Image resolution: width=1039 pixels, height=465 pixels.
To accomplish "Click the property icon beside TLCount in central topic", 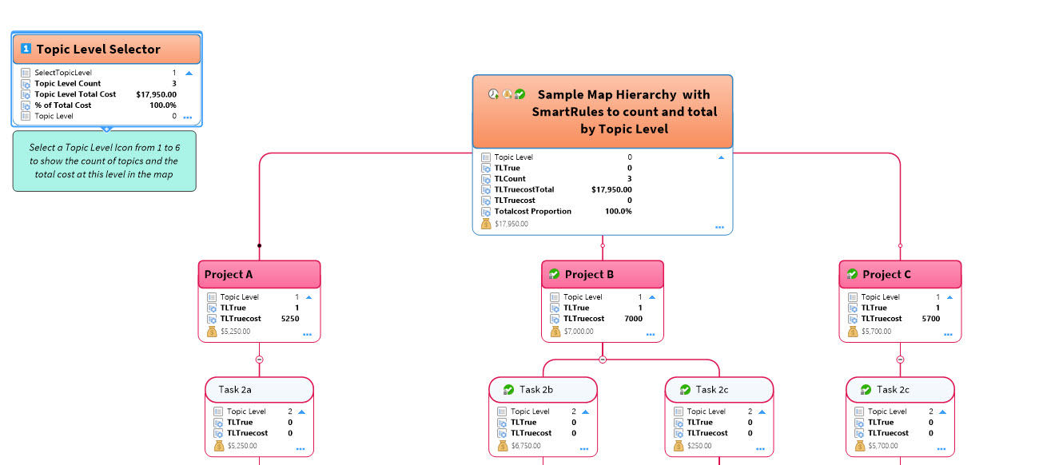I will pyautogui.click(x=486, y=179).
